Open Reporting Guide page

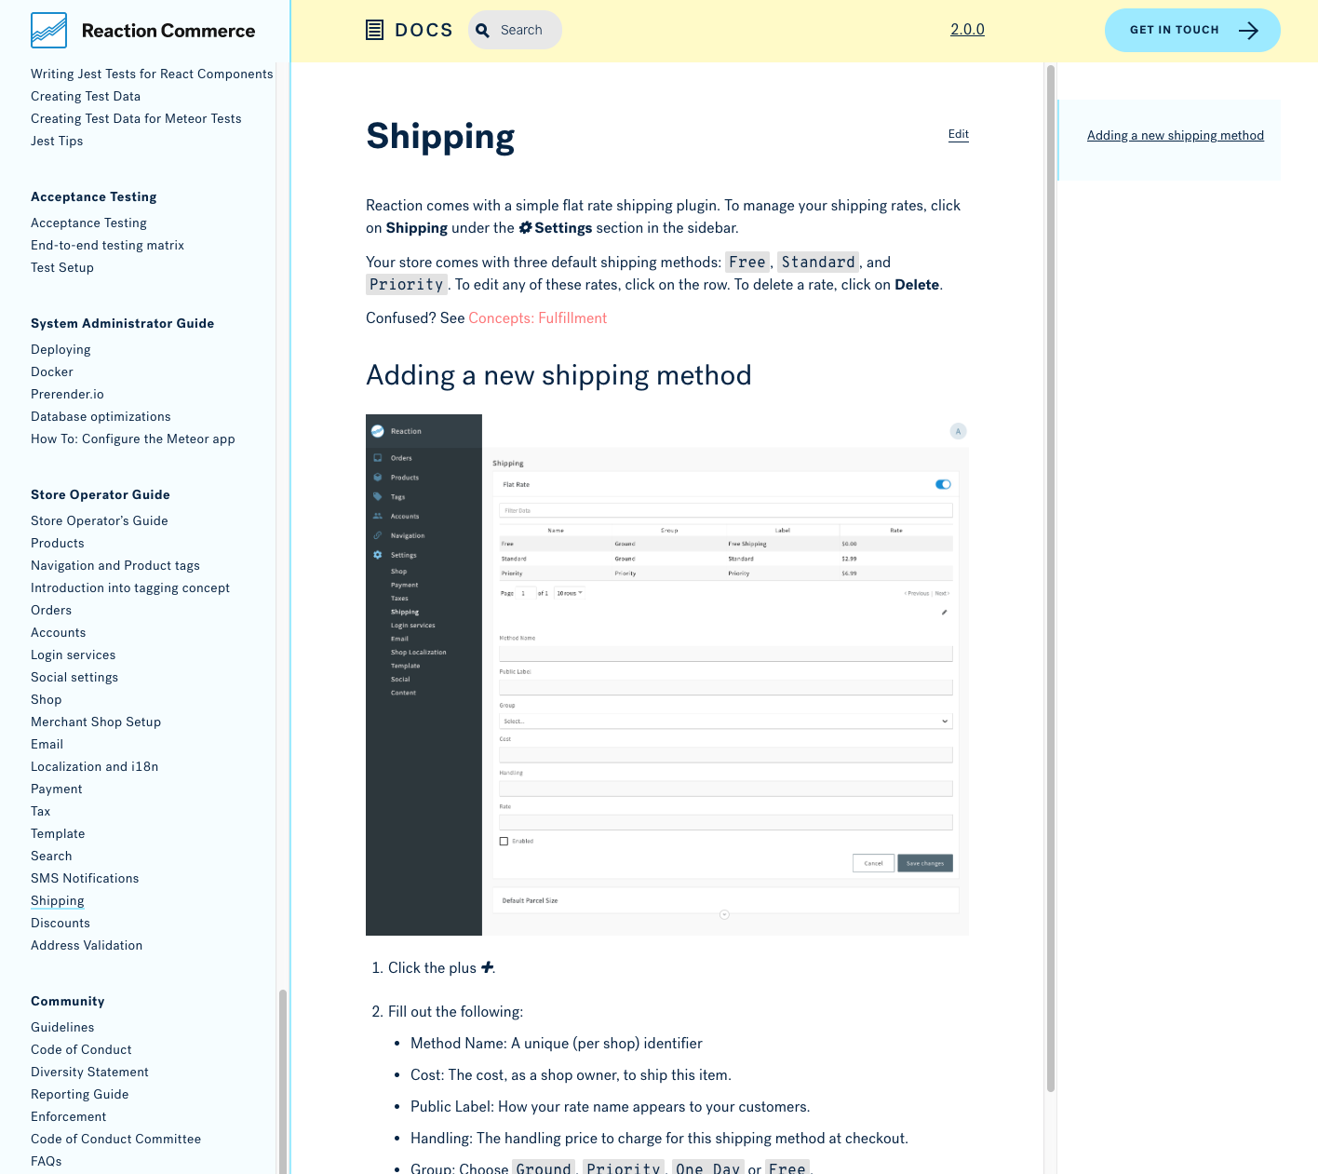click(80, 1095)
